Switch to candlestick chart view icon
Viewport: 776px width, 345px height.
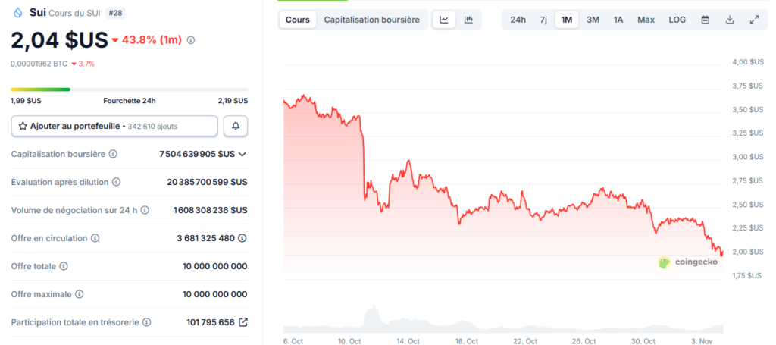point(468,20)
